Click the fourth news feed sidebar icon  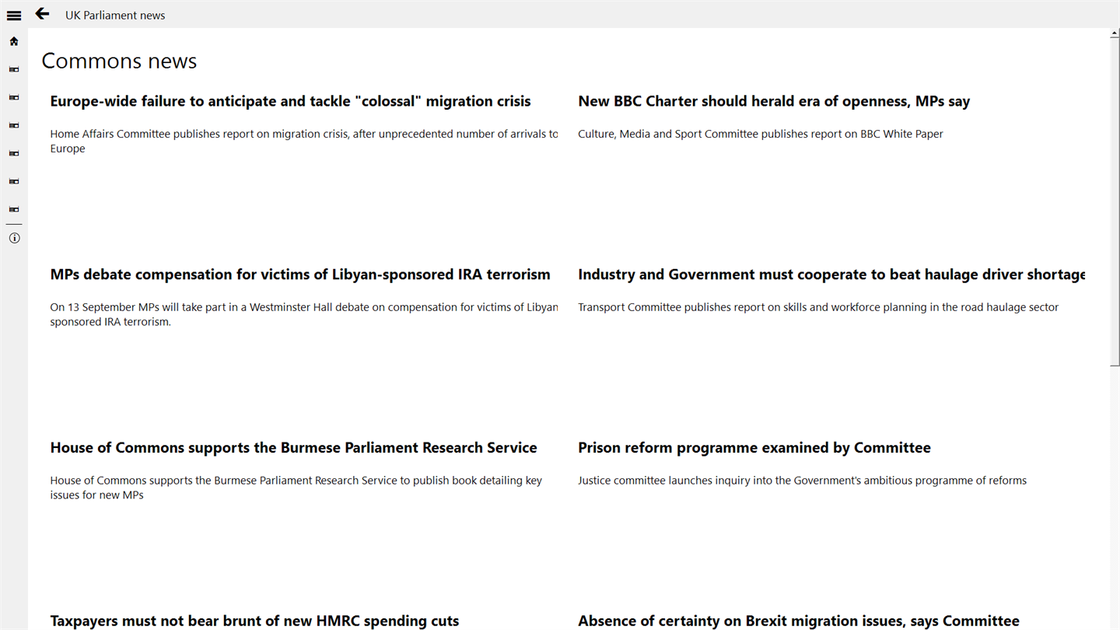point(14,153)
